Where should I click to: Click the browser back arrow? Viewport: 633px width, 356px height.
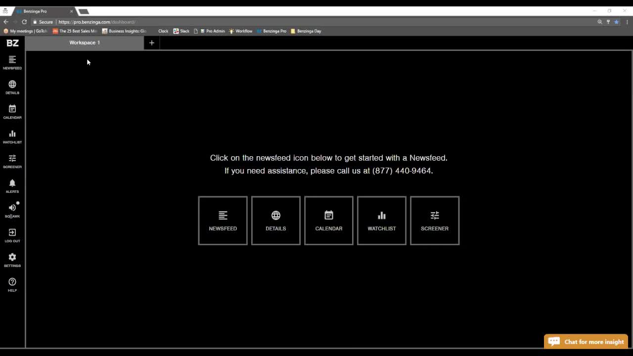click(5, 22)
